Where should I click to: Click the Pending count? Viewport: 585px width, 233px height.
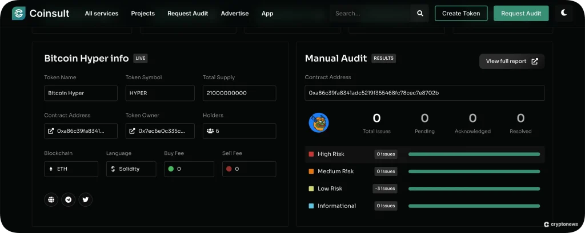point(424,118)
